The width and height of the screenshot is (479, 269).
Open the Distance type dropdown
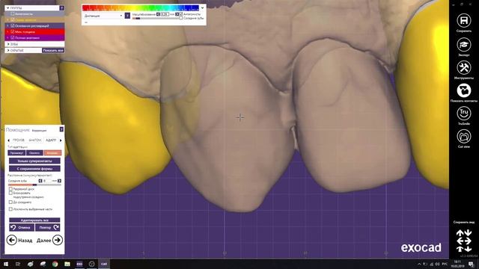[103, 16]
